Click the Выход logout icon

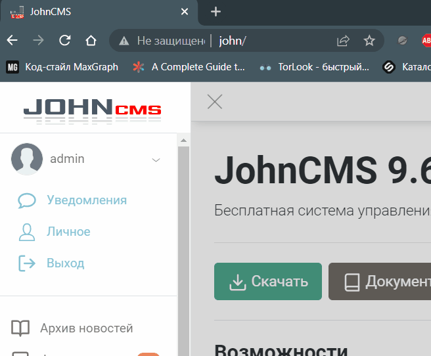27,263
